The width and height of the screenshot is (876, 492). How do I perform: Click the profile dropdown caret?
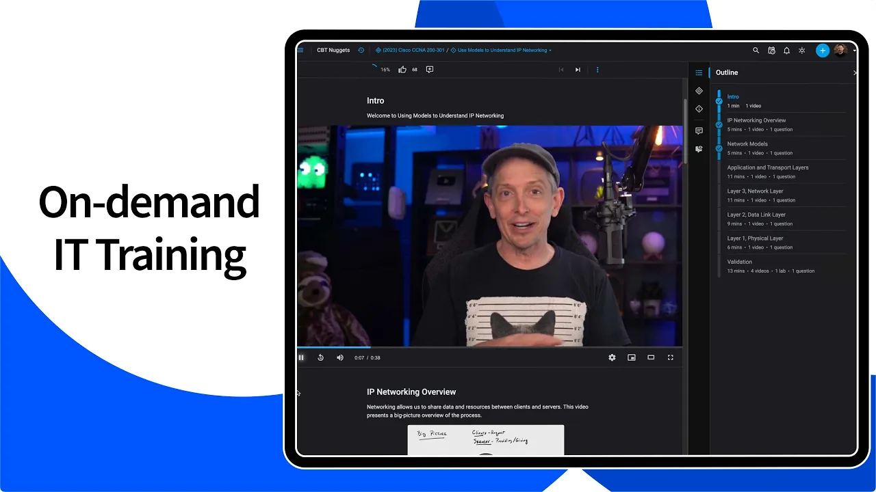tap(854, 51)
